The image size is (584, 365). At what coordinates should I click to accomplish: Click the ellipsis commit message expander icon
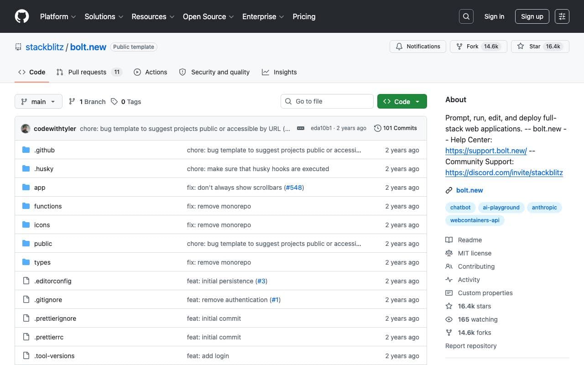tap(301, 128)
